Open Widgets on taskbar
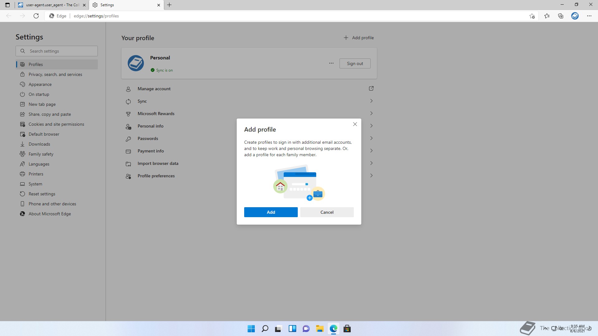This screenshot has height=336, width=598. click(292, 329)
